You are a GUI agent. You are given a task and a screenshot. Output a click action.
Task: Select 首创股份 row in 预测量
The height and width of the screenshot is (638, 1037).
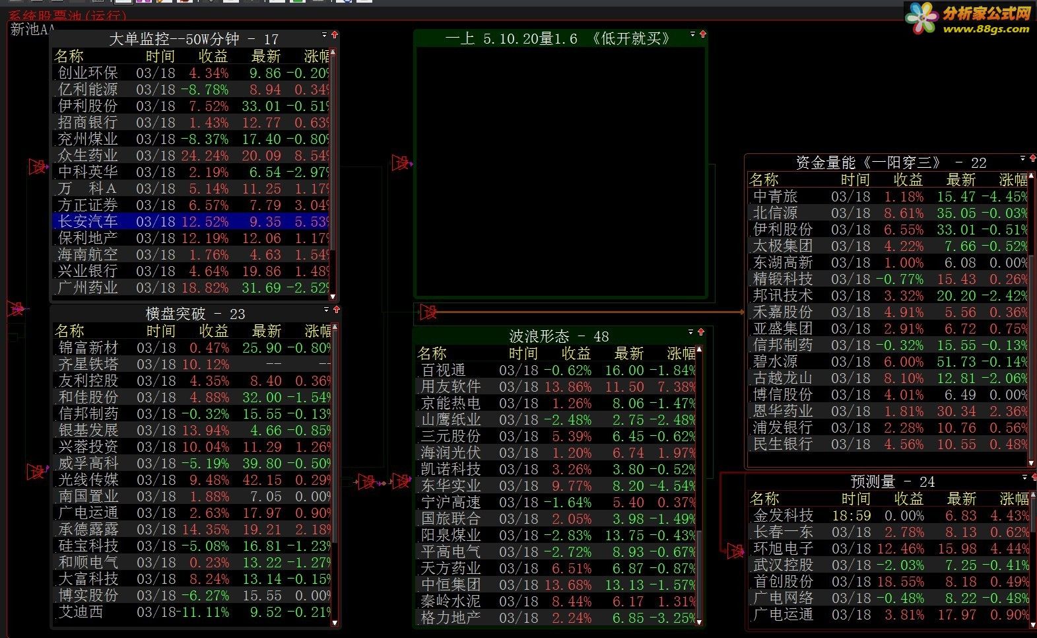click(888, 581)
